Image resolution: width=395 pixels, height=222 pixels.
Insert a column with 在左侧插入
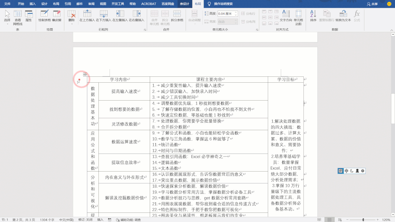(x=120, y=16)
